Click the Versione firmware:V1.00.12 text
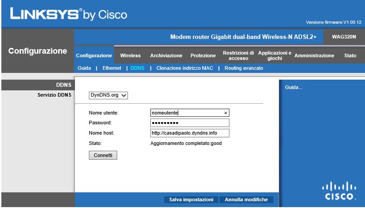This screenshot has height=208, width=365. 334,22
